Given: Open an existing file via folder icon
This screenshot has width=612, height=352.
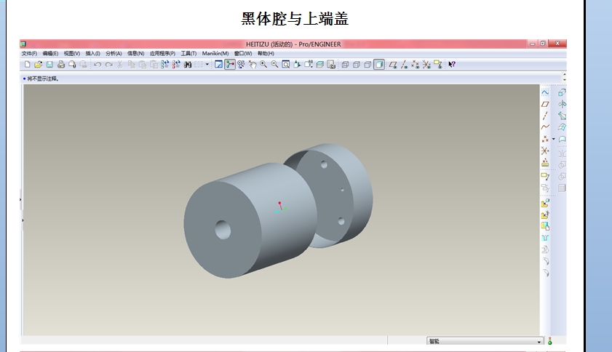Looking at the screenshot, I should tap(39, 65).
